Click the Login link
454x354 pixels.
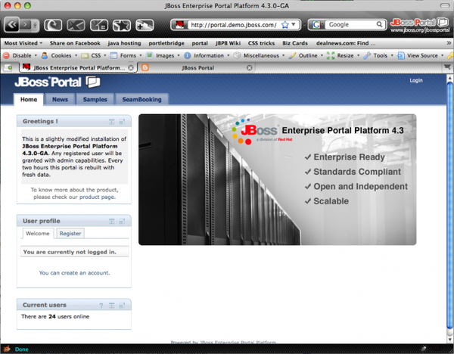(x=415, y=80)
